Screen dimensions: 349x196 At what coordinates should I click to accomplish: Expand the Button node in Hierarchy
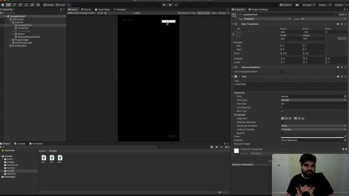click(x=13, y=34)
